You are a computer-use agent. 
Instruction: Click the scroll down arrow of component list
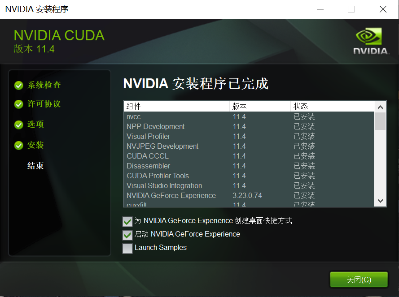pyautogui.click(x=381, y=201)
